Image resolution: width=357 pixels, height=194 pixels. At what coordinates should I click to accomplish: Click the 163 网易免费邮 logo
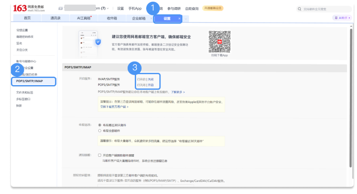(x=29, y=8)
